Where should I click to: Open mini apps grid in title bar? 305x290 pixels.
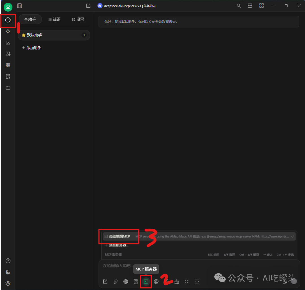tap(262, 6)
